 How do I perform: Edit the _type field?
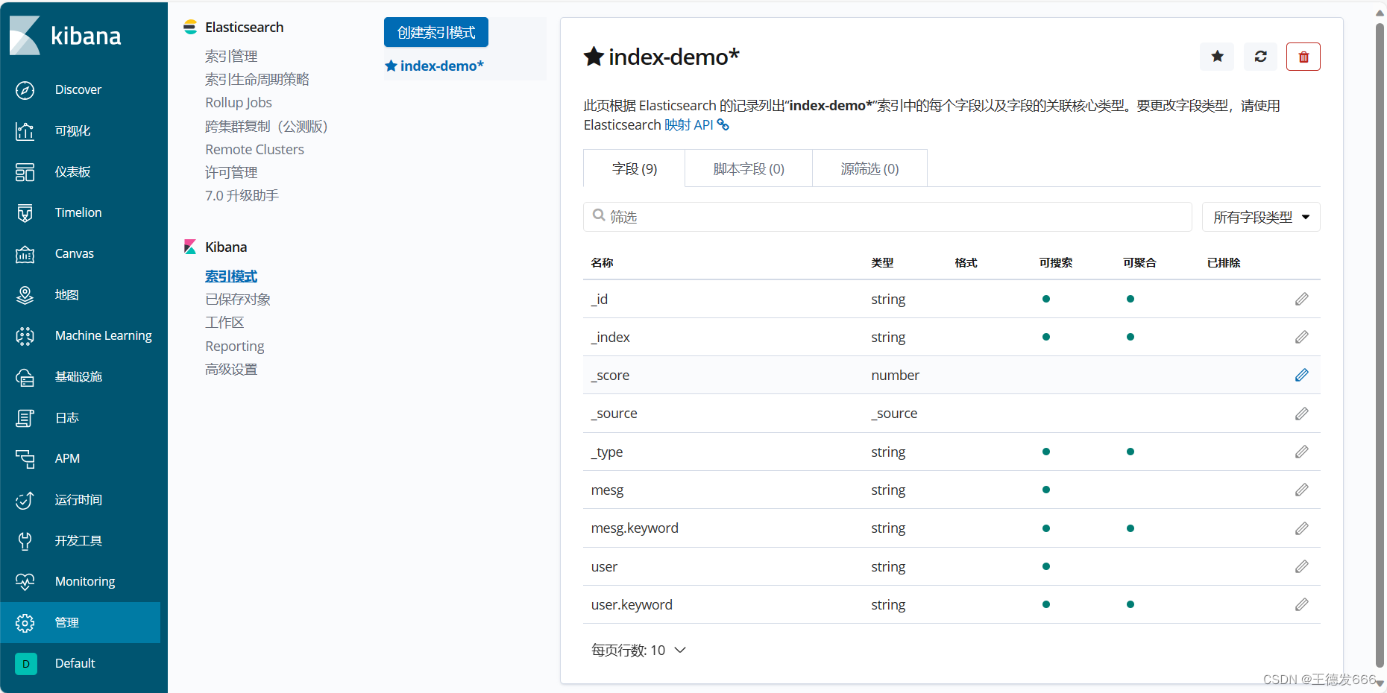pos(1301,452)
